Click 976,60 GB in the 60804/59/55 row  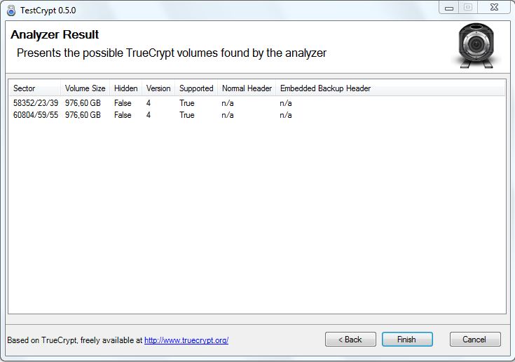tap(83, 115)
